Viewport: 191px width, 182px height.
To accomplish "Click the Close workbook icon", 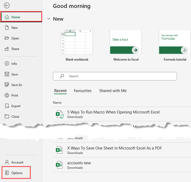I will click(x=7, y=116).
